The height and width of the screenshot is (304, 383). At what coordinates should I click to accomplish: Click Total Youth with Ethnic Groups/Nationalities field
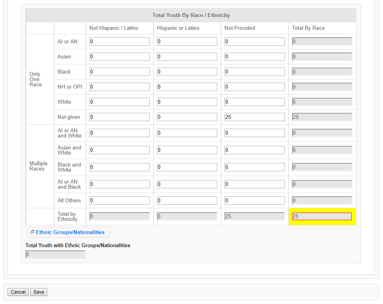coord(55,255)
